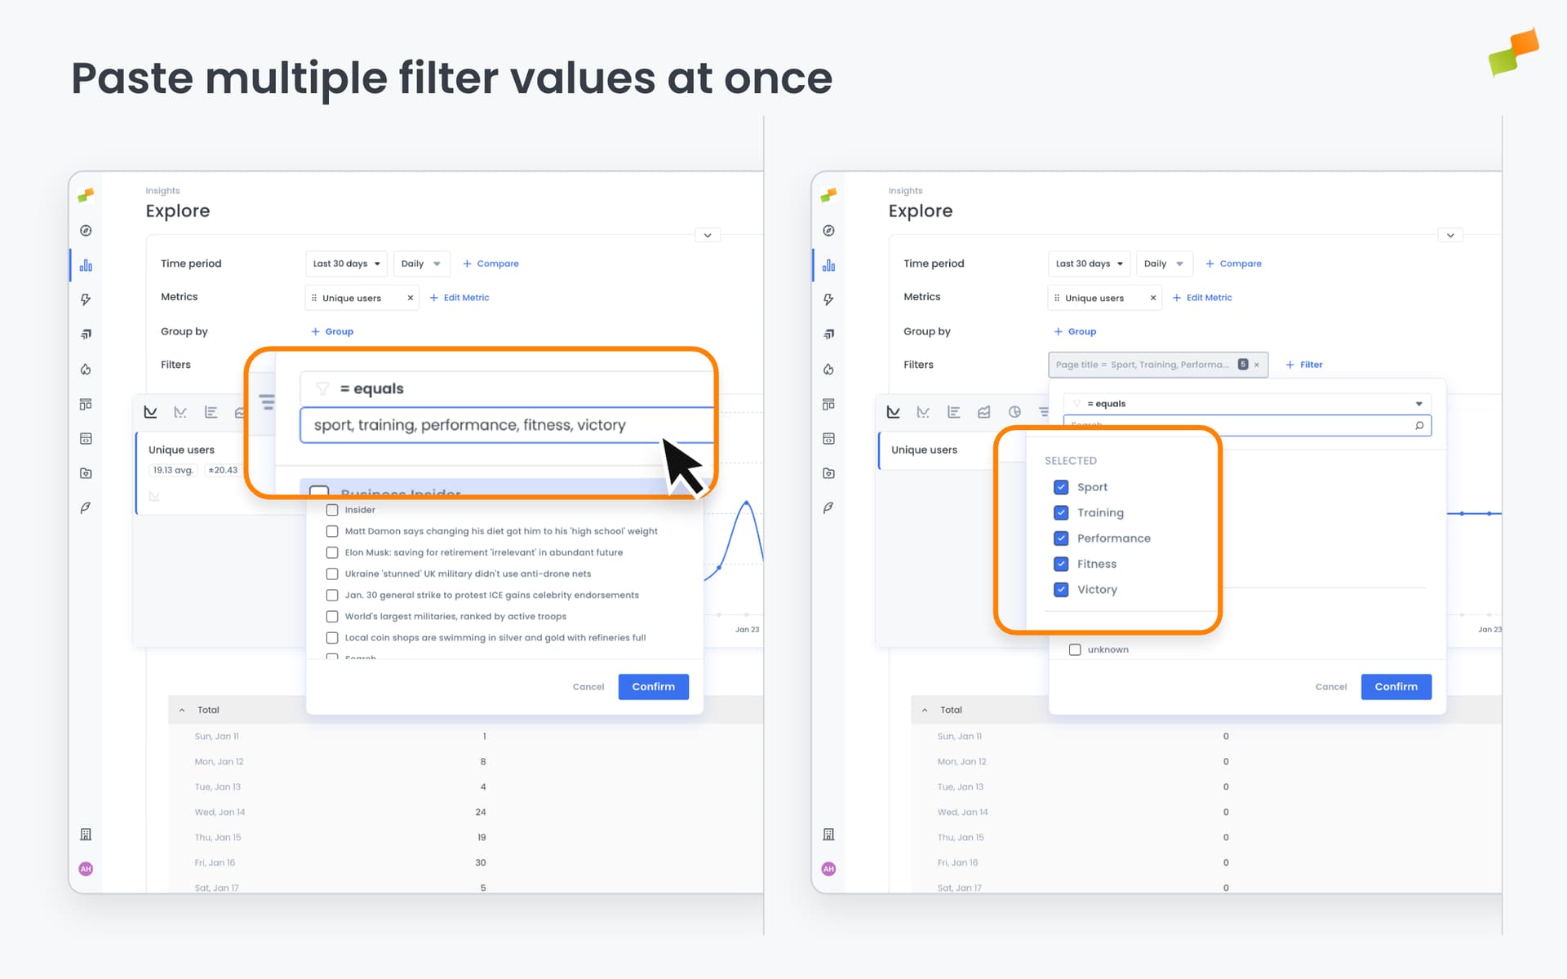This screenshot has height=979, width=1567.
Task: Uncheck Fitness in the selected filter values
Action: click(1061, 564)
